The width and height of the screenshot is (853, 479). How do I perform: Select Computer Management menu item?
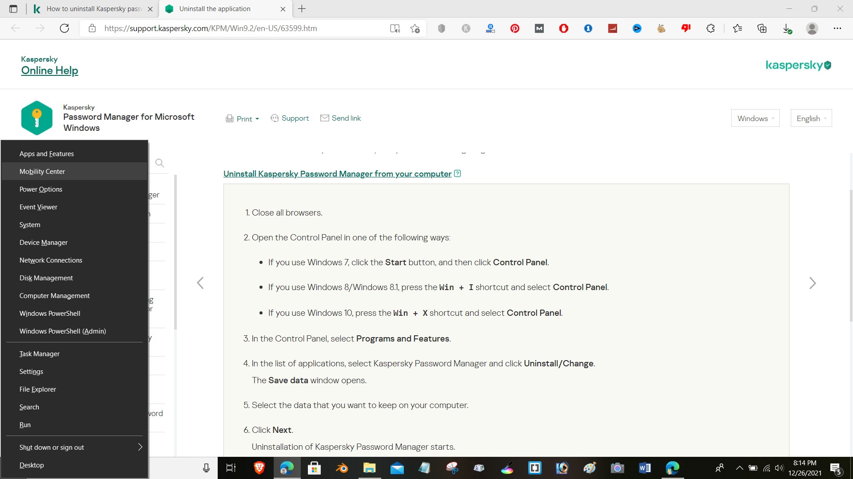(75, 295)
